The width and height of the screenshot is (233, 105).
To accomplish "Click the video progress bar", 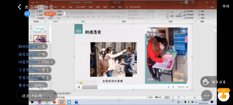I will (124, 87).
